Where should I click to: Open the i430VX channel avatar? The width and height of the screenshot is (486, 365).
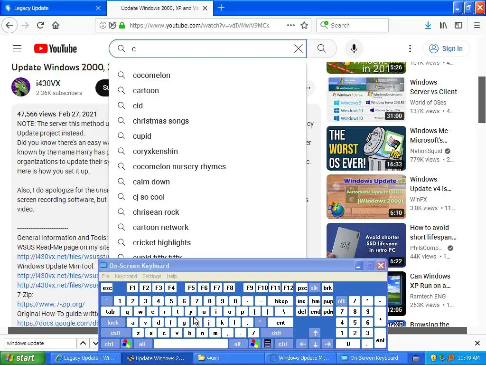pyautogui.click(x=21, y=87)
